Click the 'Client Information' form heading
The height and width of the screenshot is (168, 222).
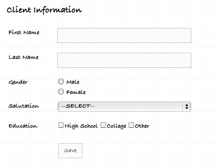pos(44,10)
